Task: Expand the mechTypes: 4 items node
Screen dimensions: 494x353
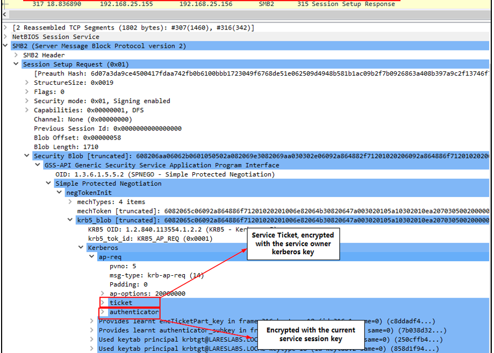Action: 70,202
